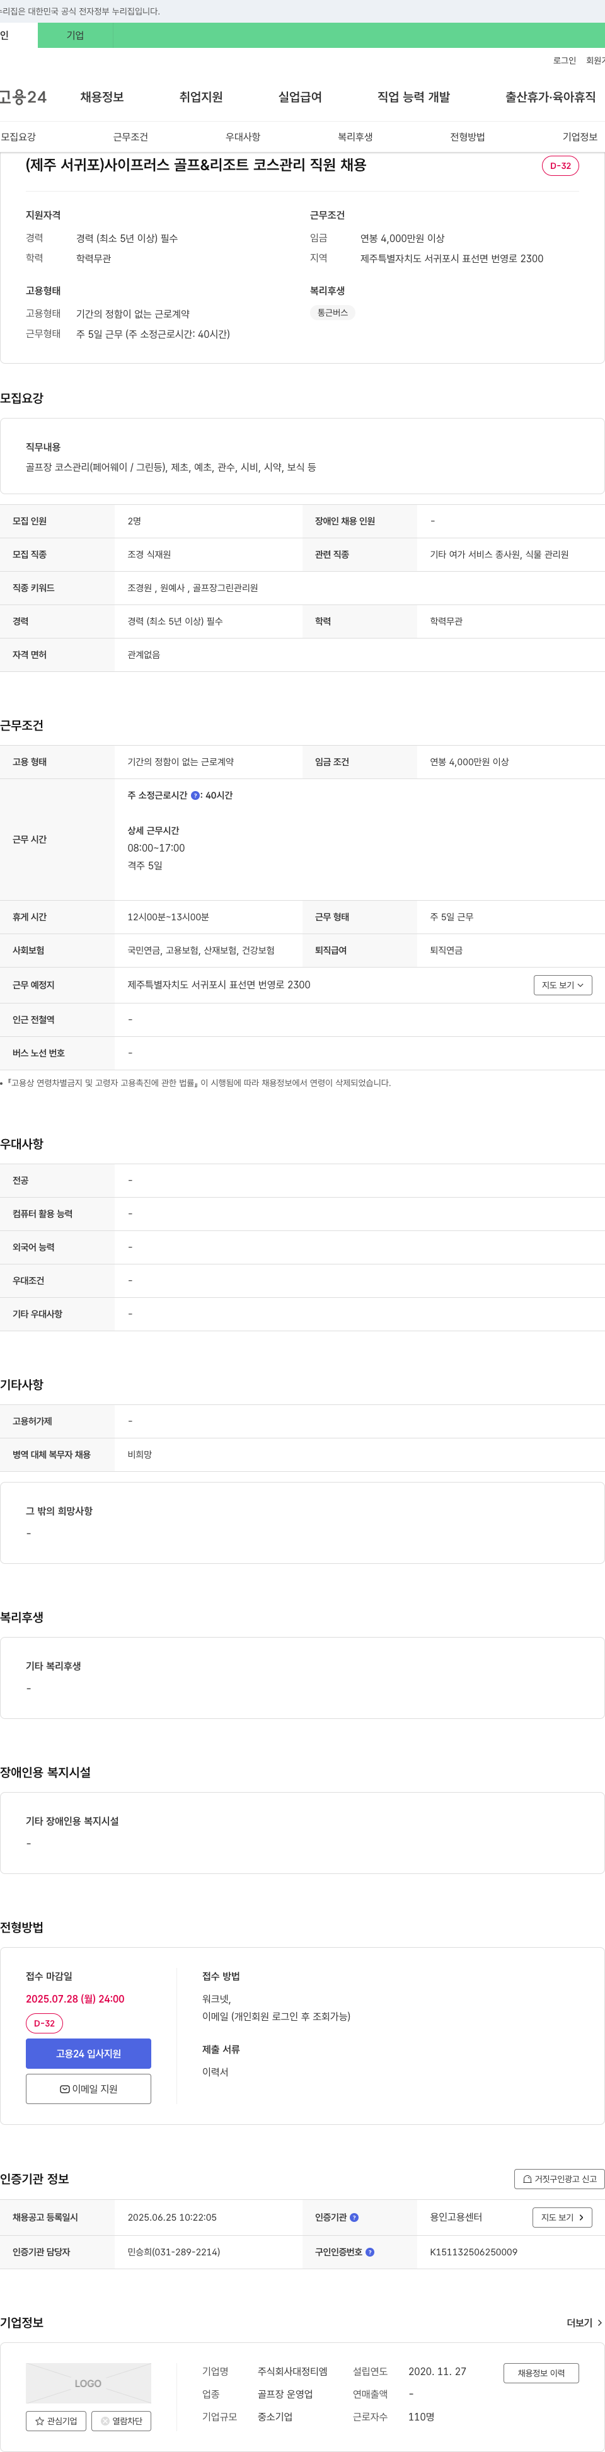The image size is (605, 2452).
Task: Expand 지도 보기 in the 근무 예정지 row
Action: pyautogui.click(x=562, y=985)
